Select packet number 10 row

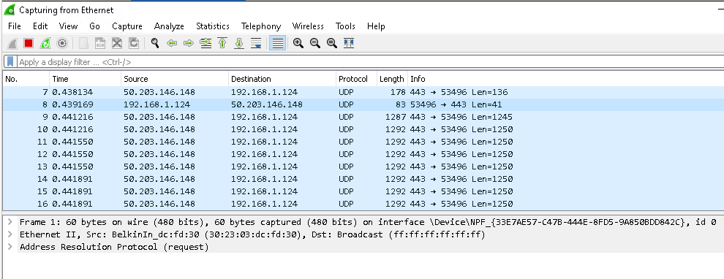[x=363, y=129]
